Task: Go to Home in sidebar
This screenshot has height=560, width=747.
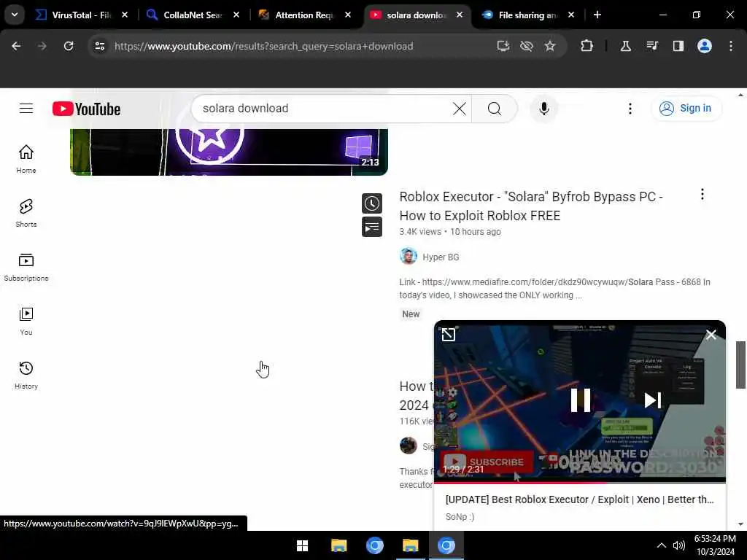Action: coord(26,159)
